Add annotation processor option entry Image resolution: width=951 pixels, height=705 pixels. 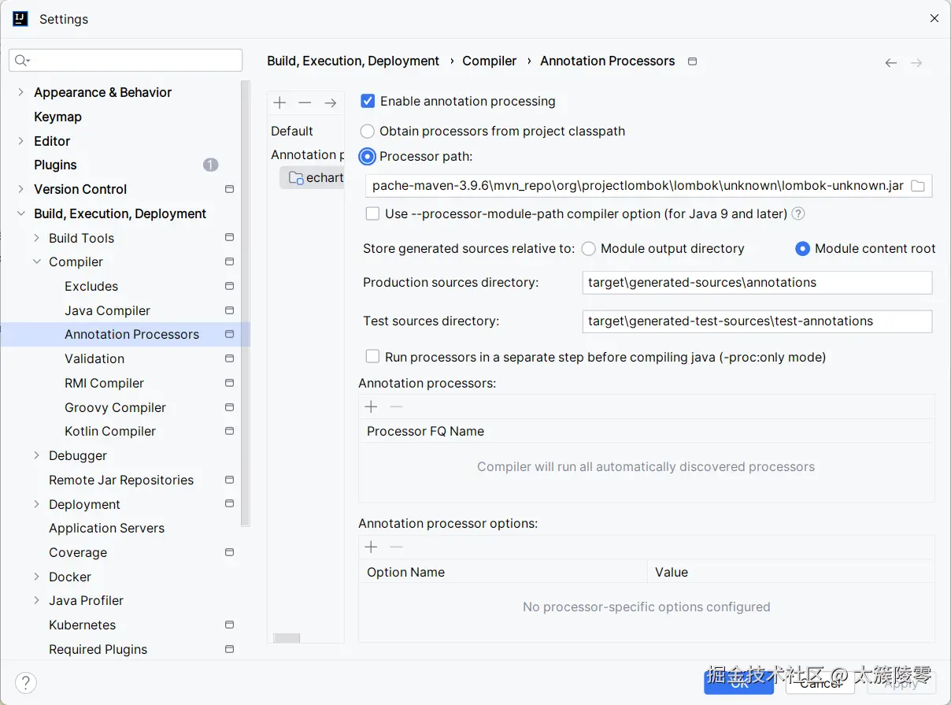click(372, 547)
